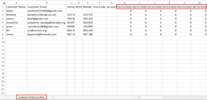Viewport: 207px width, 100px height.
Task: Select the Customer Name header cell
Action: tap(16, 7)
